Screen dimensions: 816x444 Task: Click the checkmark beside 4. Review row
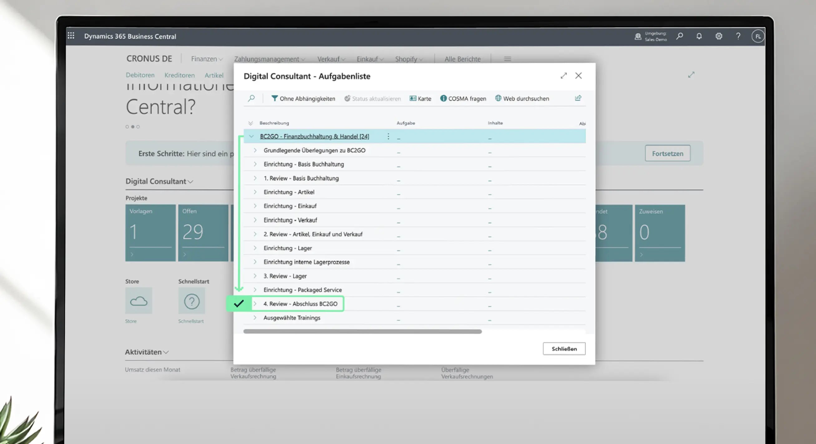point(238,304)
